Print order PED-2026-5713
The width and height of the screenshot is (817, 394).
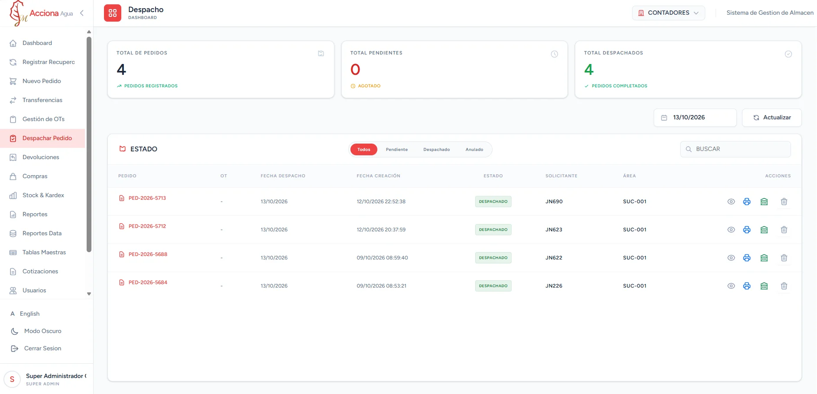click(747, 202)
